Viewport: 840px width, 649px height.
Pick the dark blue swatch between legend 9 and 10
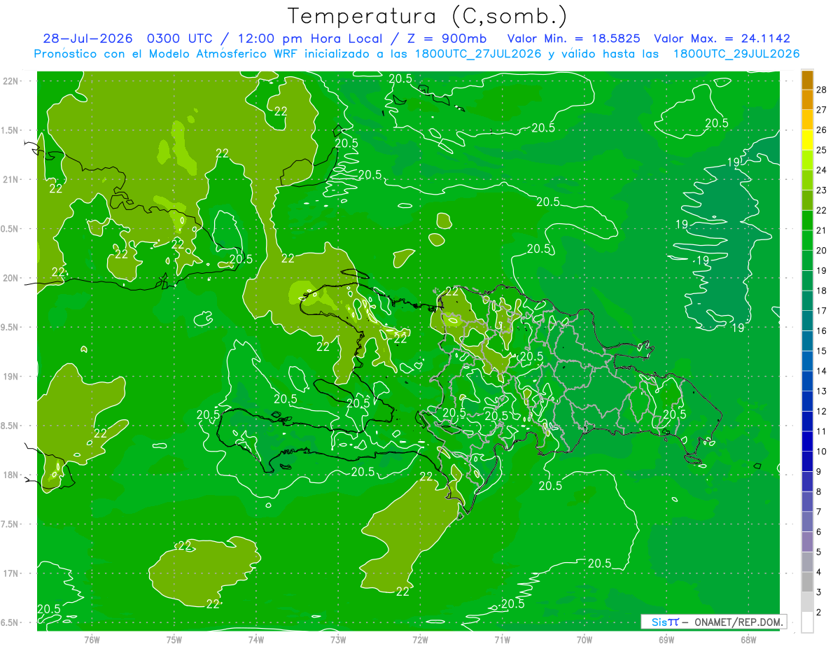point(807,461)
